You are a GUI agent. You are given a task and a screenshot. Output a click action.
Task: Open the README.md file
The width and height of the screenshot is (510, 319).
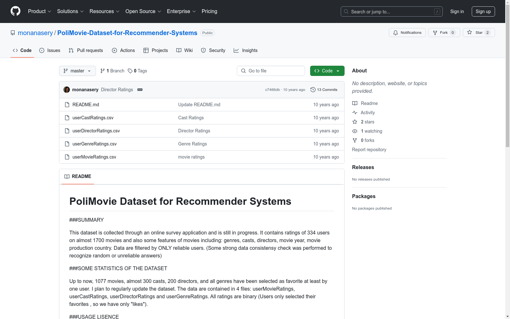pyautogui.click(x=86, y=105)
